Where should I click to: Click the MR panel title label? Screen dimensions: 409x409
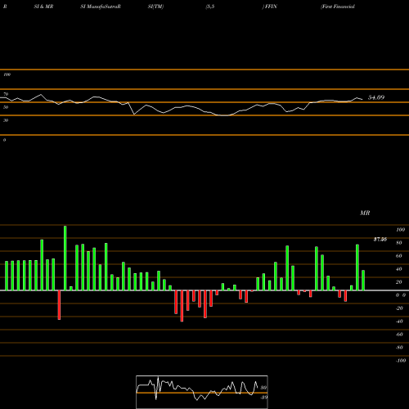click(365, 213)
